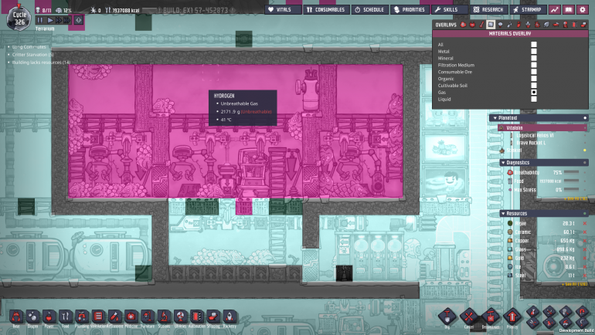
Task: Open the Oxygen overlay icon
Action: [463, 25]
